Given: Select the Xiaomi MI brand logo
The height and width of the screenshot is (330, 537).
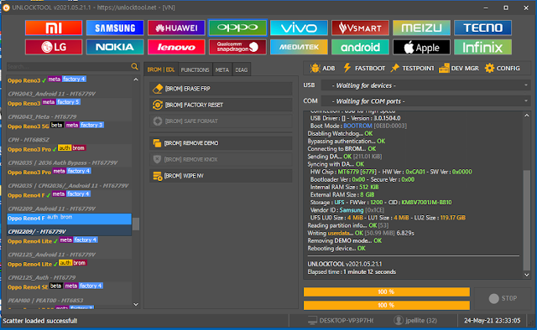Looking at the screenshot, I should pos(54,28).
